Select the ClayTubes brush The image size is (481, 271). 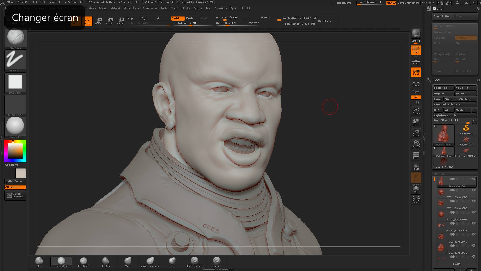point(84,262)
